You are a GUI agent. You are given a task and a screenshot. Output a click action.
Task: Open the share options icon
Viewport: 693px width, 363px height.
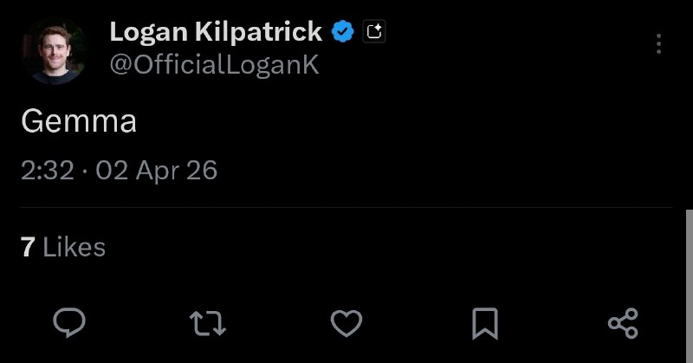[623, 323]
